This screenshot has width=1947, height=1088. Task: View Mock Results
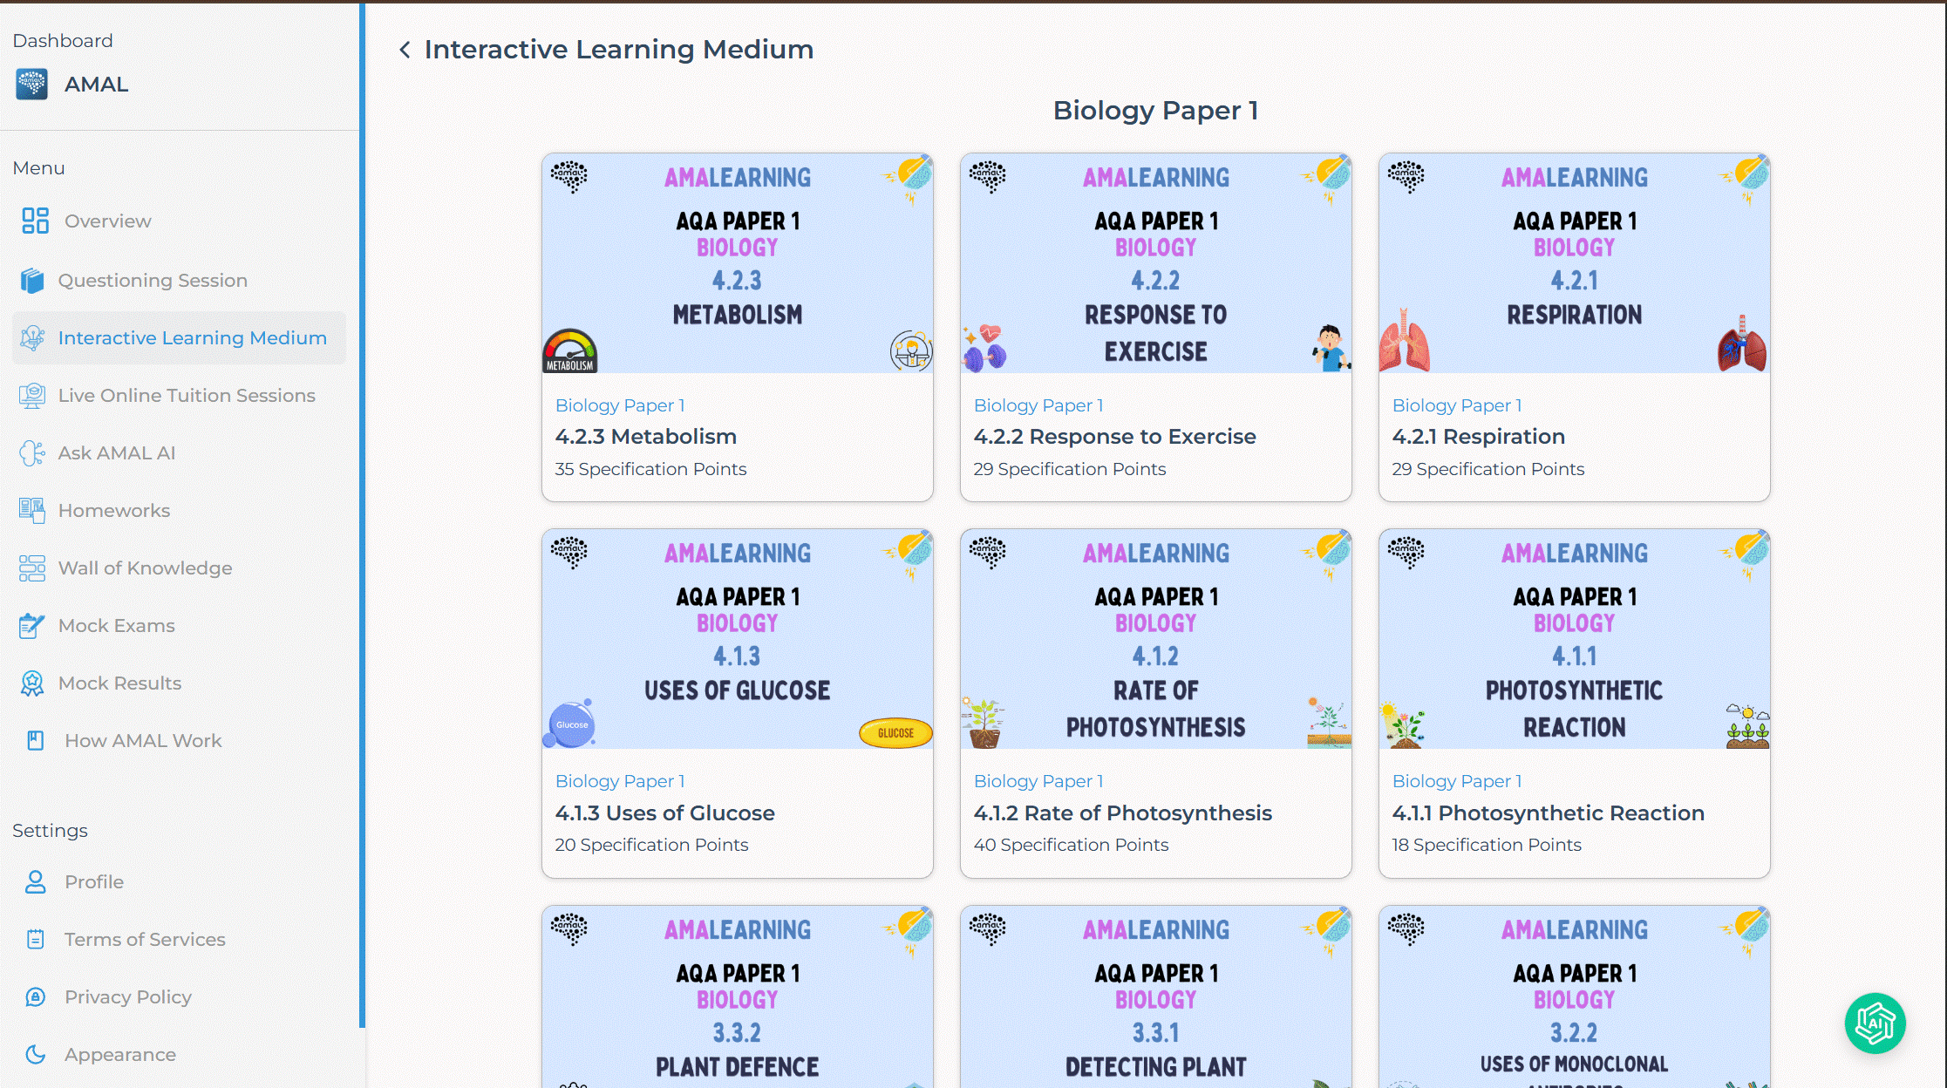click(x=179, y=683)
